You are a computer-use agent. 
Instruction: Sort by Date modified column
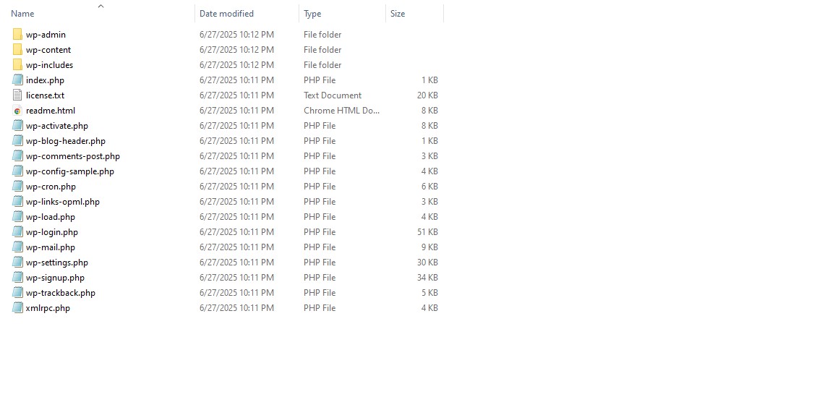pos(226,14)
